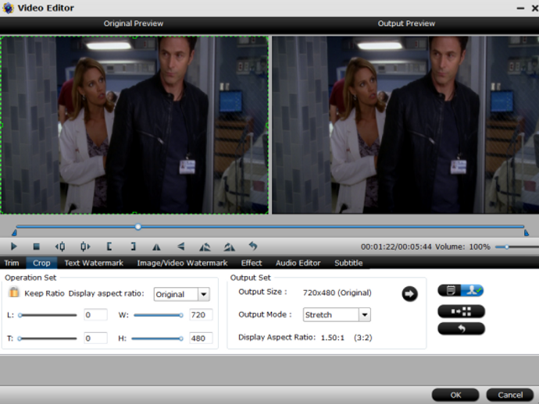Viewport: 539px width, 404px height.
Task: Click the OK button
Action: [455, 395]
